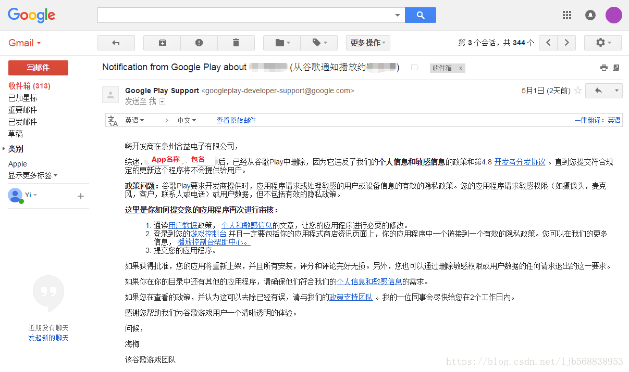Open search options dropdown arrow

(x=398, y=16)
